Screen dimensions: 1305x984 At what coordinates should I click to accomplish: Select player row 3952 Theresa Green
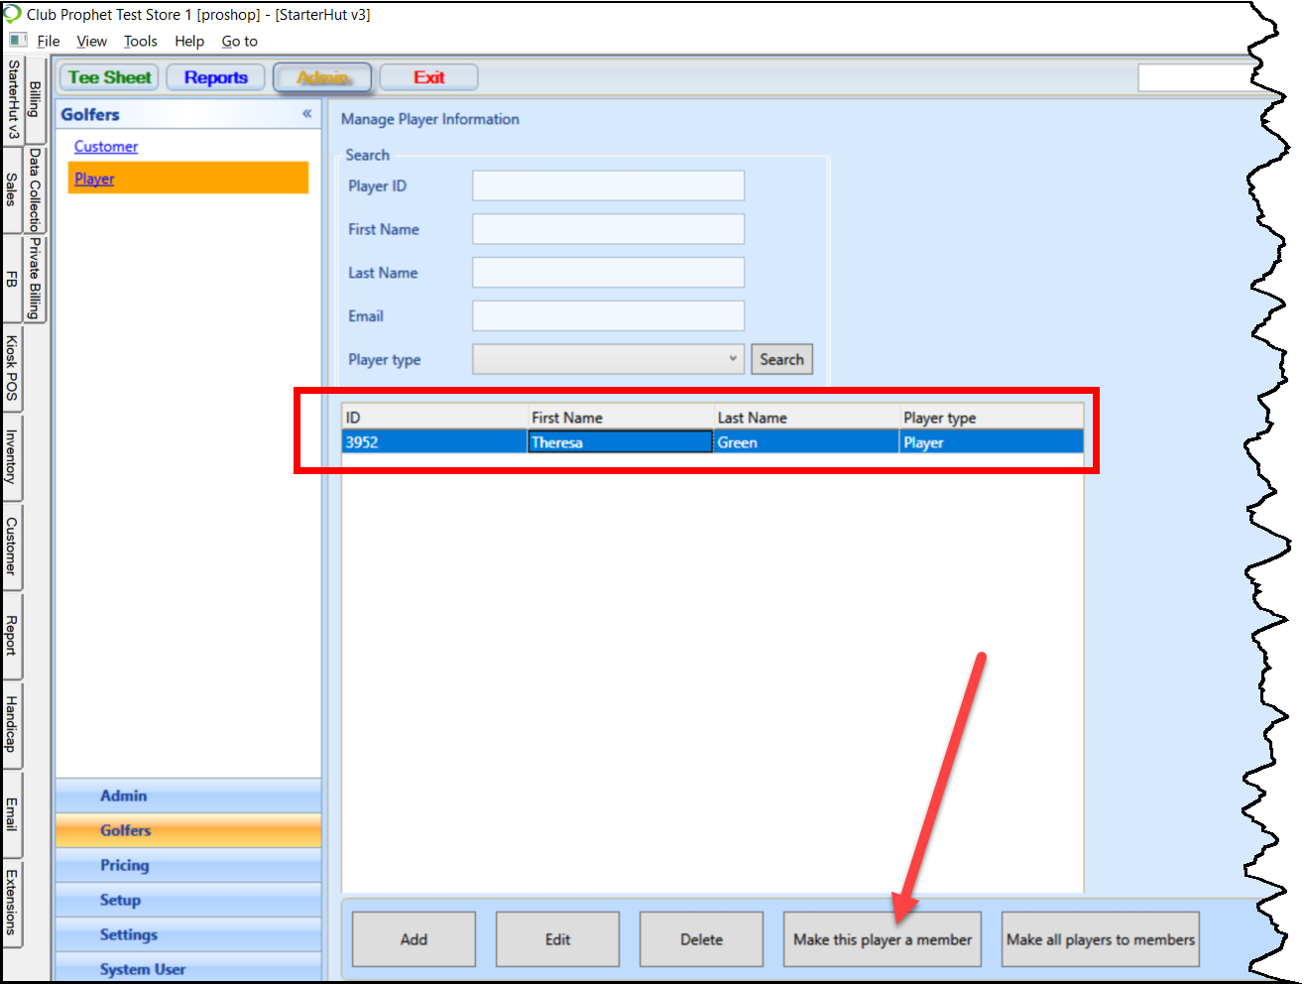pos(712,442)
